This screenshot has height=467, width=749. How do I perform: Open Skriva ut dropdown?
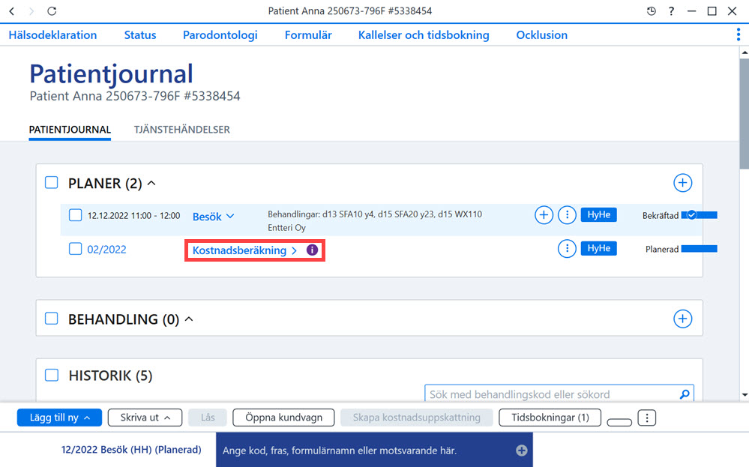(145, 418)
